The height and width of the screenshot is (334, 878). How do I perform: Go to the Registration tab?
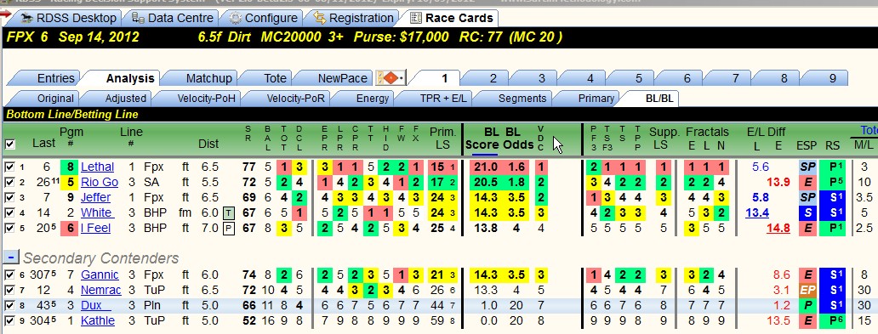coord(355,18)
